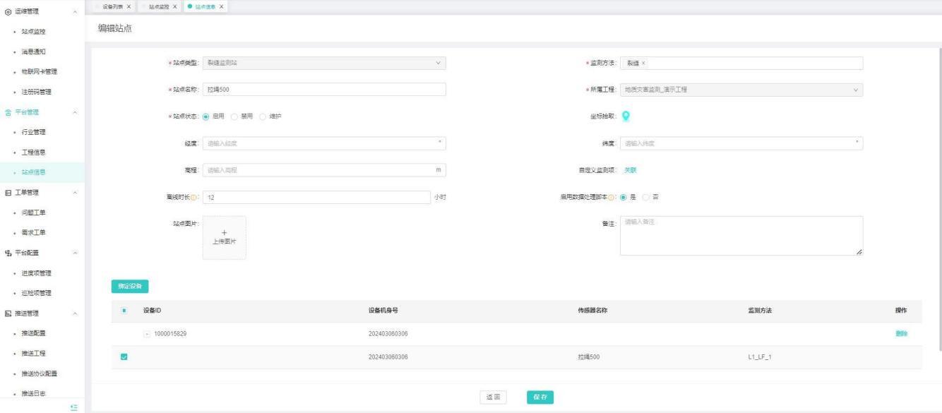Close the 站点信息 tab via X
The width and height of the screenshot is (942, 413).
(221, 6)
